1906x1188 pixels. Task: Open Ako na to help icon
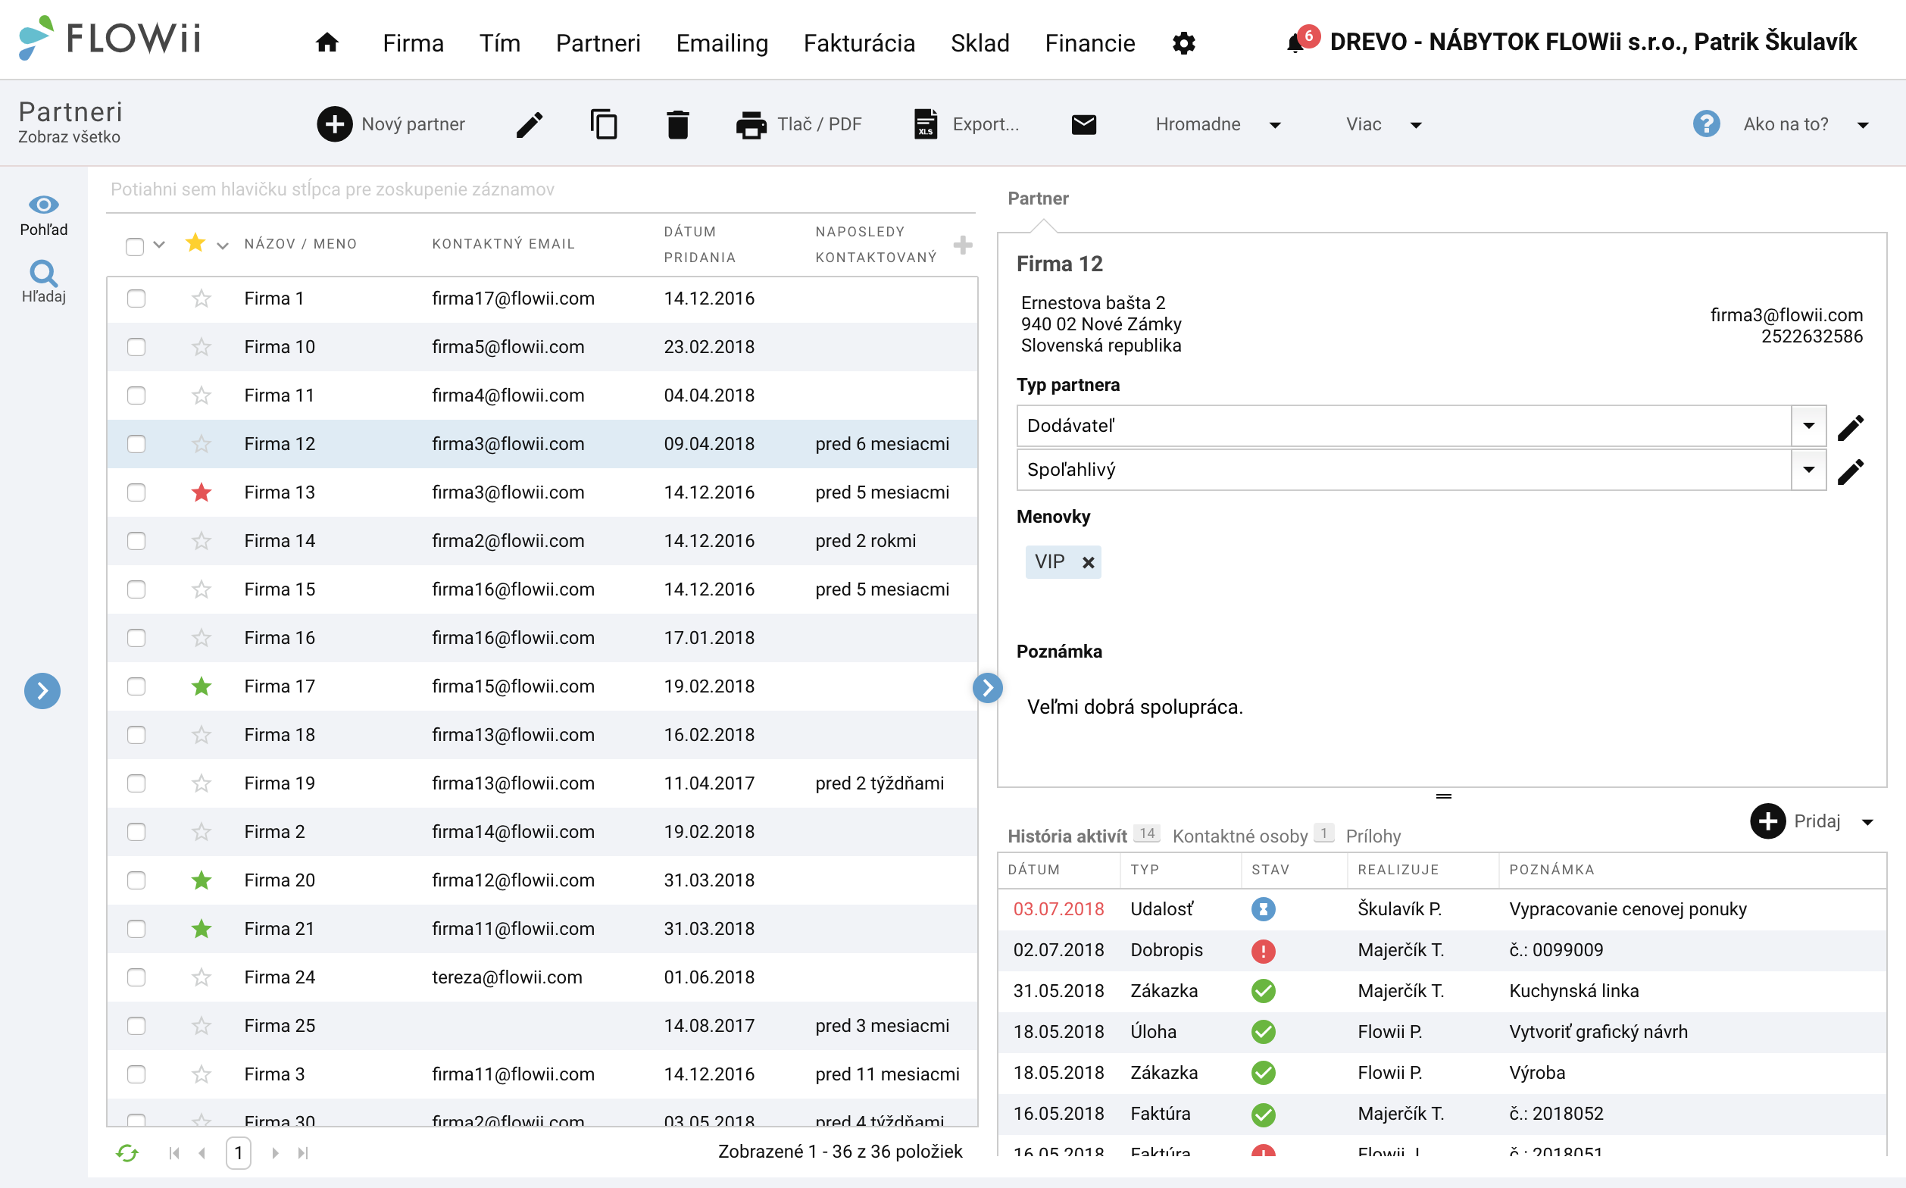click(1706, 124)
